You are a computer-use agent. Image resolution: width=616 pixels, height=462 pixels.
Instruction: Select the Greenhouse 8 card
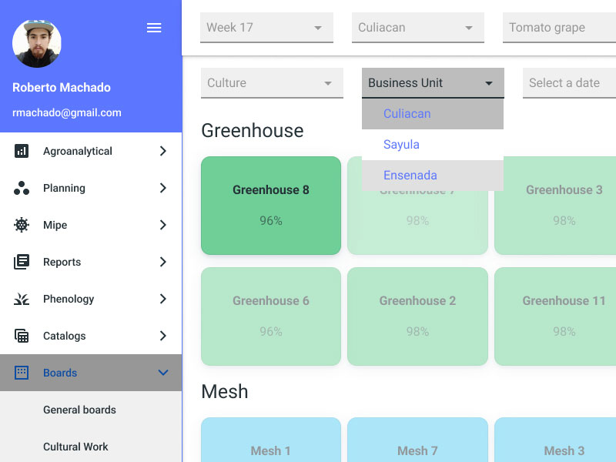271,206
